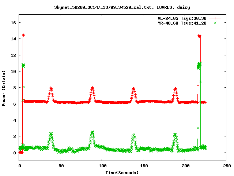
Task: Click the Time(Seconds) x-axis label
Action: point(122,173)
